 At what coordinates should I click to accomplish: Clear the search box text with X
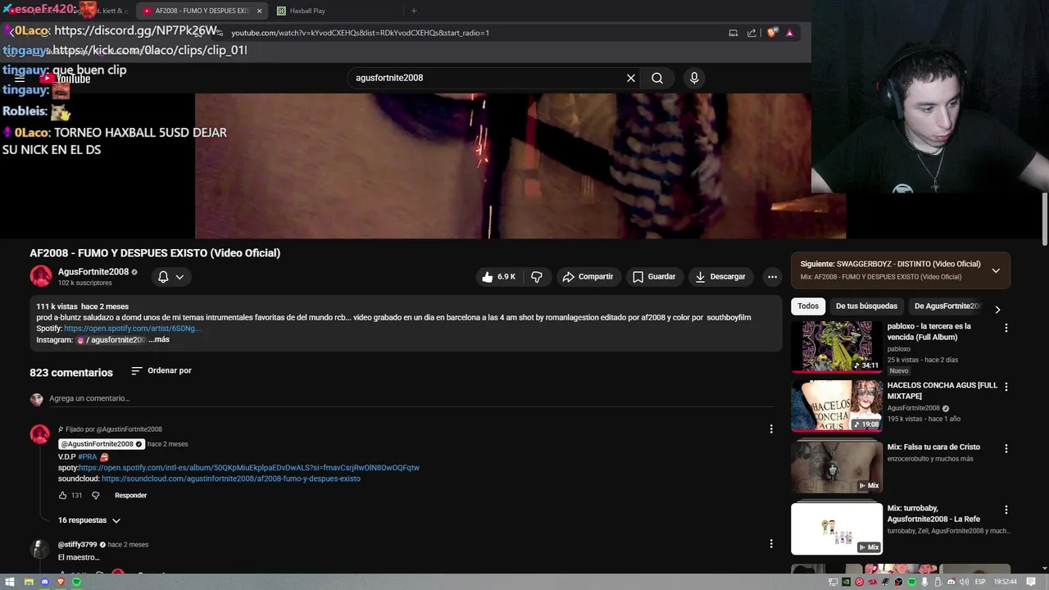(x=631, y=78)
